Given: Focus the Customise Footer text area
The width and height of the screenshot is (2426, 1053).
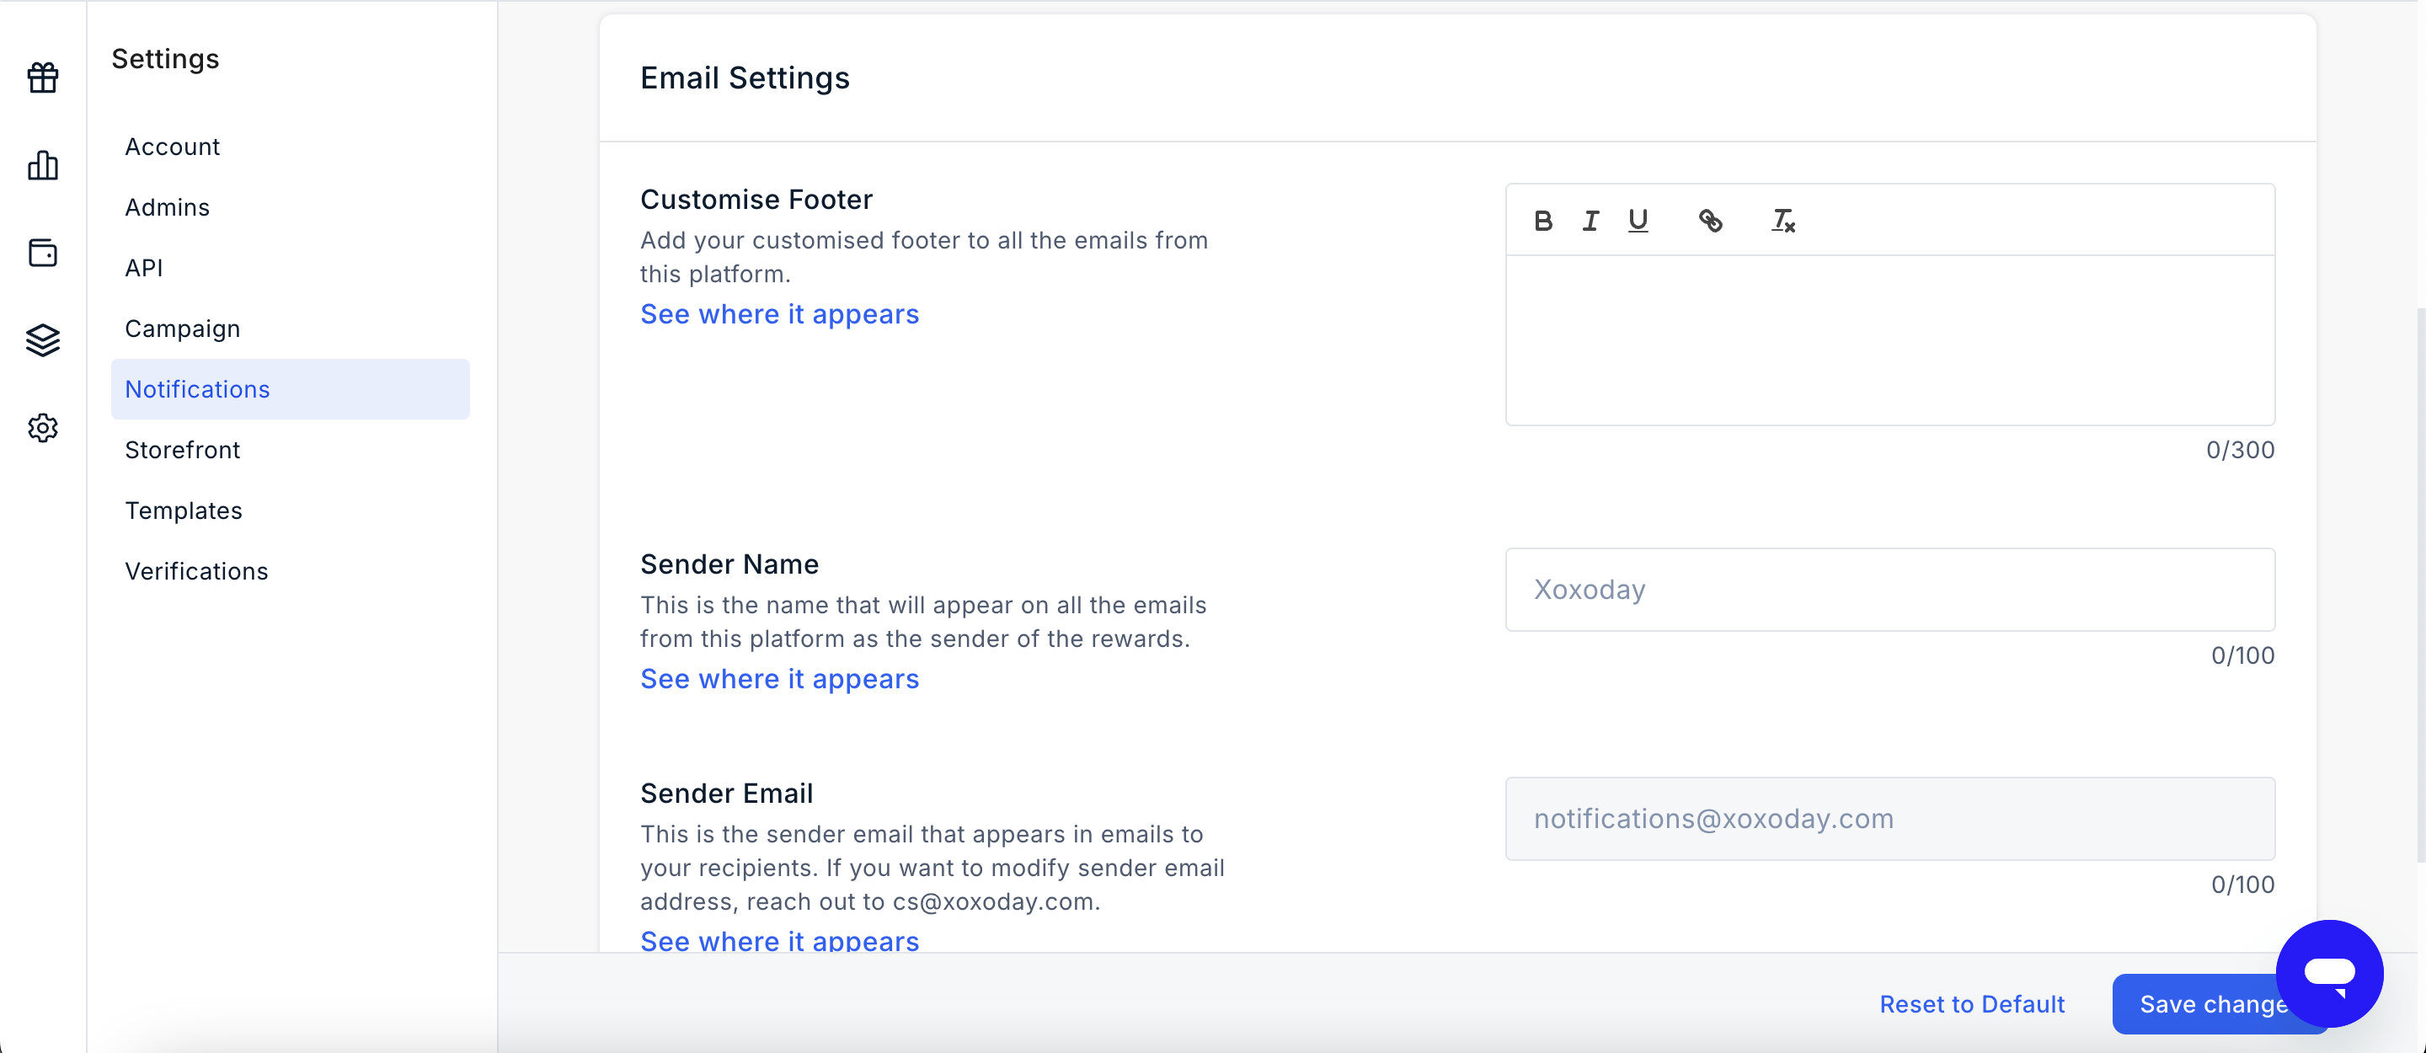Looking at the screenshot, I should [x=1890, y=340].
